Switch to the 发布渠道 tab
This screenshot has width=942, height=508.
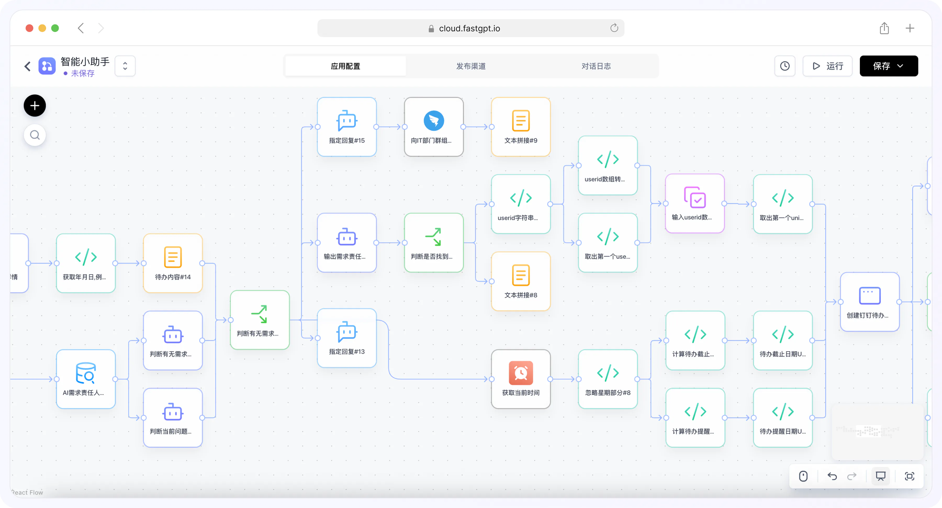point(471,66)
